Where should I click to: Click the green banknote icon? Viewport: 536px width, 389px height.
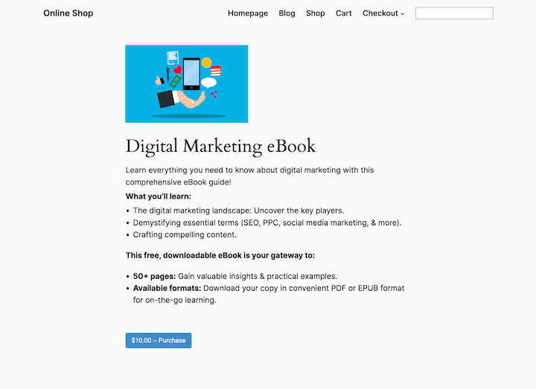point(176,80)
